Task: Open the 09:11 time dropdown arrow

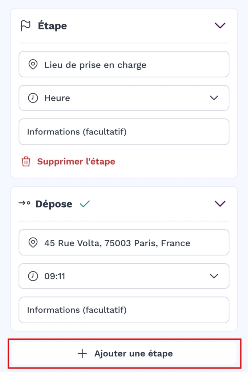Action: (x=214, y=276)
